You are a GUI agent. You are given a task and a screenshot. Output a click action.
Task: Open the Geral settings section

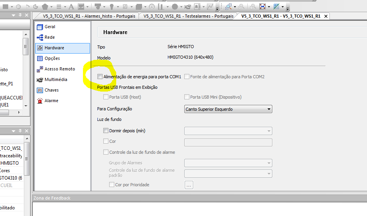point(50,27)
